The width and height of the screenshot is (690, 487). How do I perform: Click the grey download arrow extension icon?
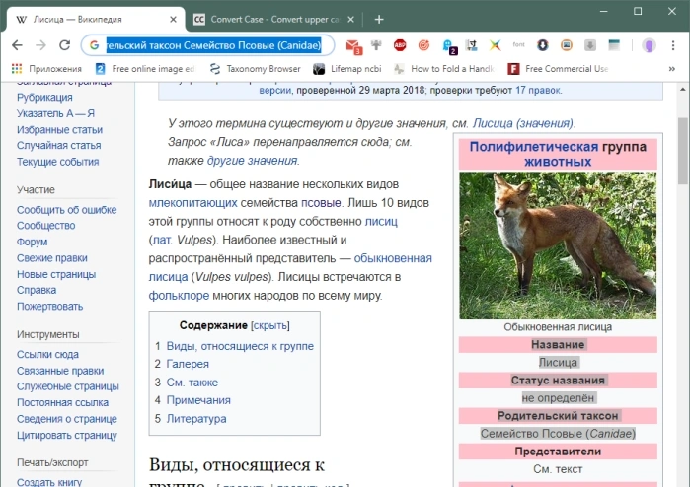[590, 45]
